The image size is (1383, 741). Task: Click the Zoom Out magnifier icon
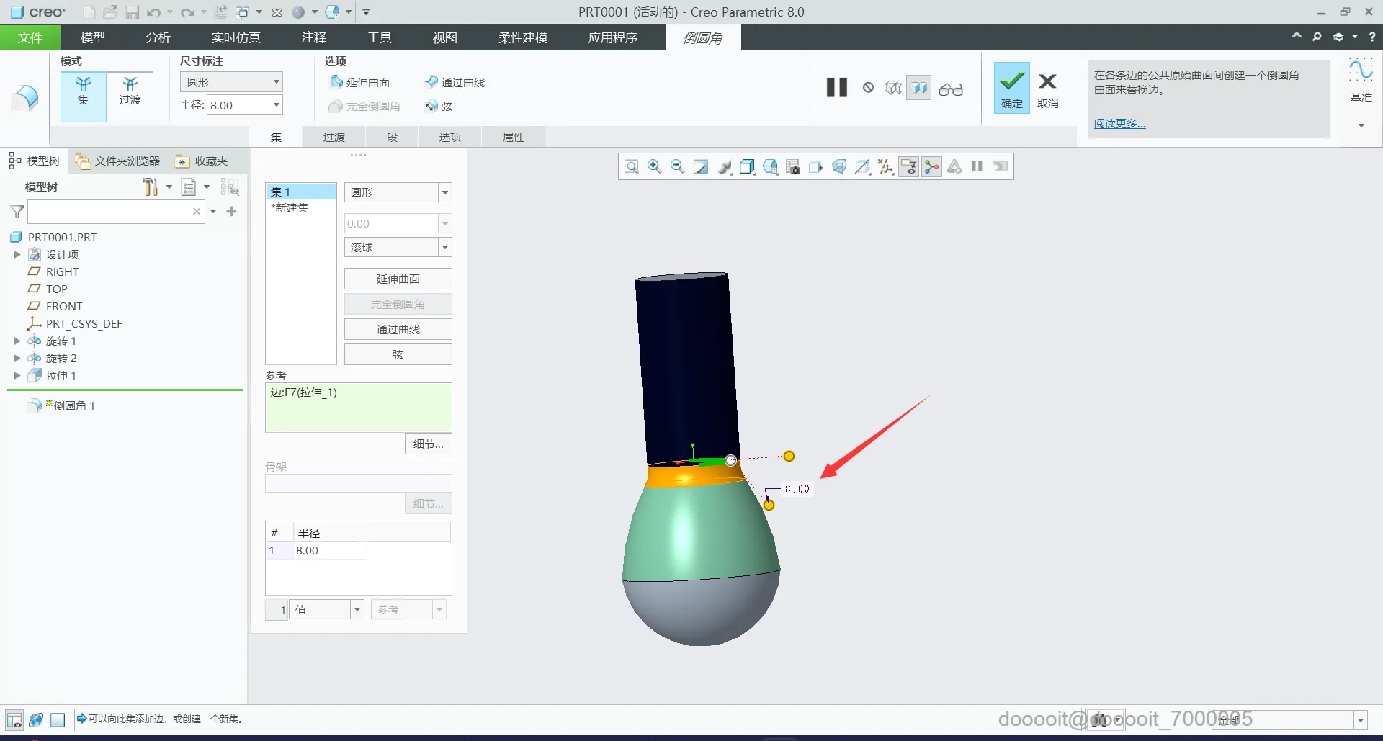(677, 167)
